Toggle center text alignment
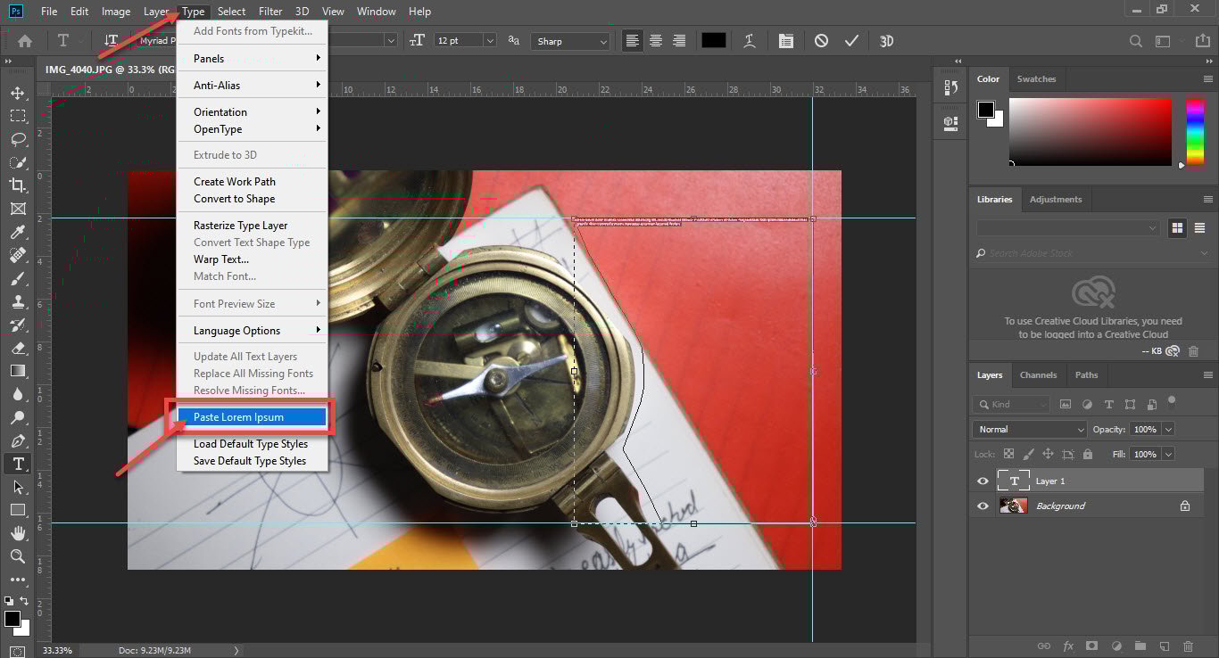The height and width of the screenshot is (658, 1219). point(656,41)
